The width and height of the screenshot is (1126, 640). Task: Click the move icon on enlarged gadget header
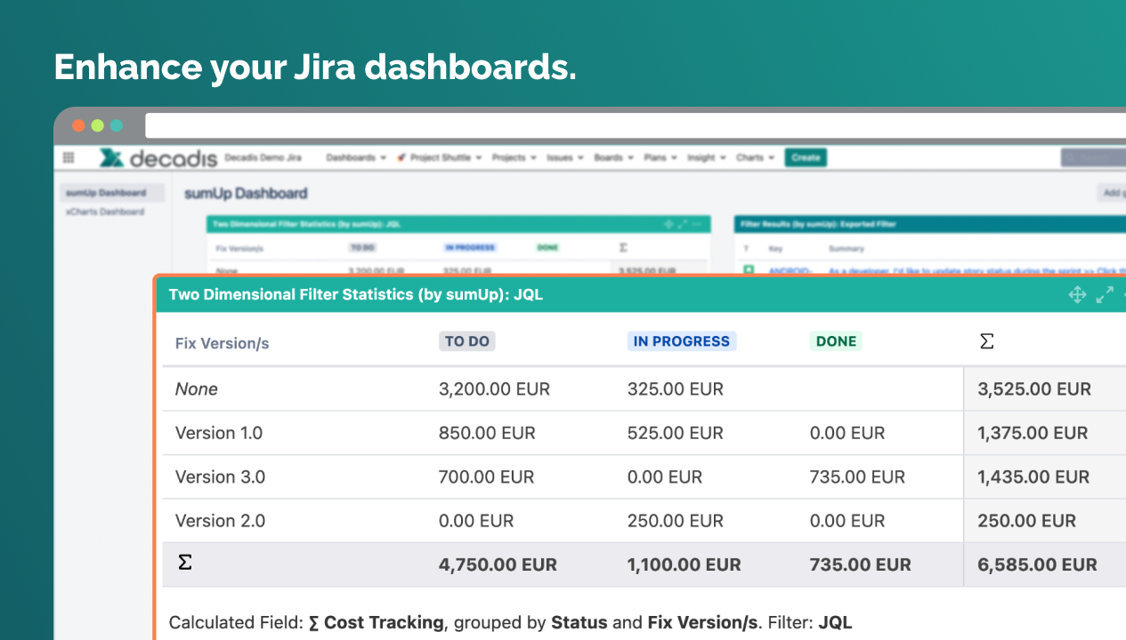click(1077, 295)
